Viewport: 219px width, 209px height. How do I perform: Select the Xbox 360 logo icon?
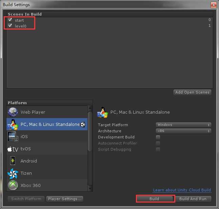(x=13, y=185)
